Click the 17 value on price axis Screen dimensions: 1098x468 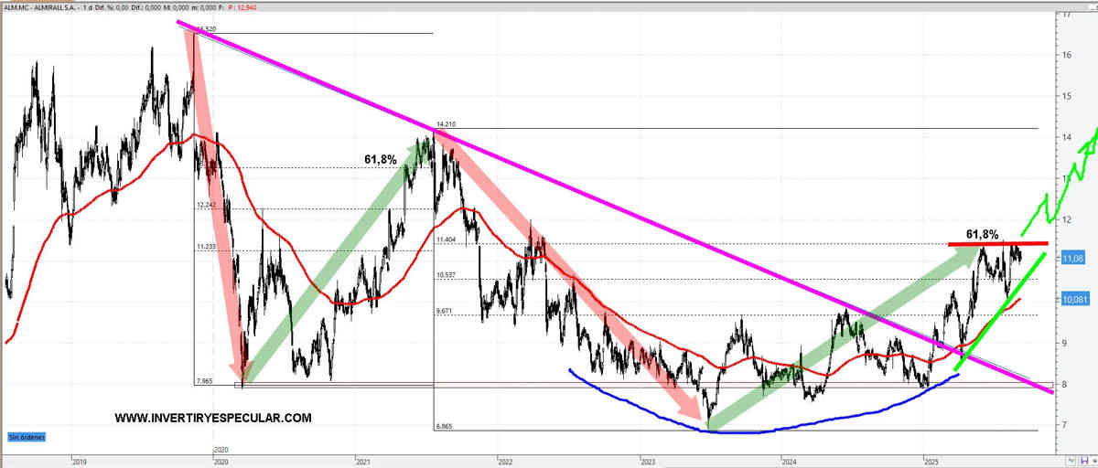pyautogui.click(x=1066, y=16)
